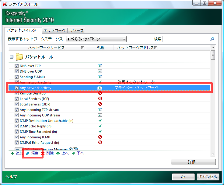Disable the Any incoming ICMP rule checkbox
The height and width of the screenshot is (185, 224).
[x=17, y=137]
